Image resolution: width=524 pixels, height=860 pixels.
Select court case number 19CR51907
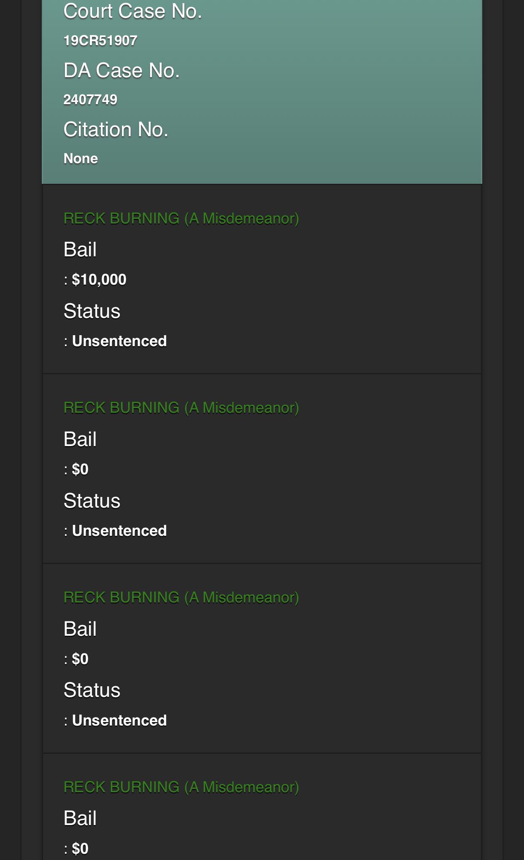pyautogui.click(x=100, y=40)
